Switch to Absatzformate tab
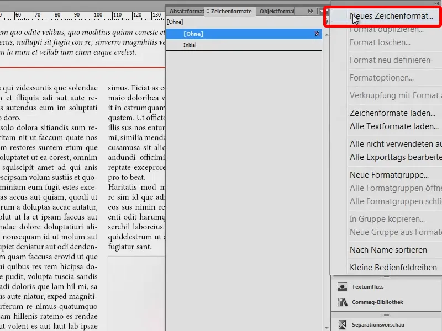The width and height of the screenshot is (442, 331). [x=186, y=11]
